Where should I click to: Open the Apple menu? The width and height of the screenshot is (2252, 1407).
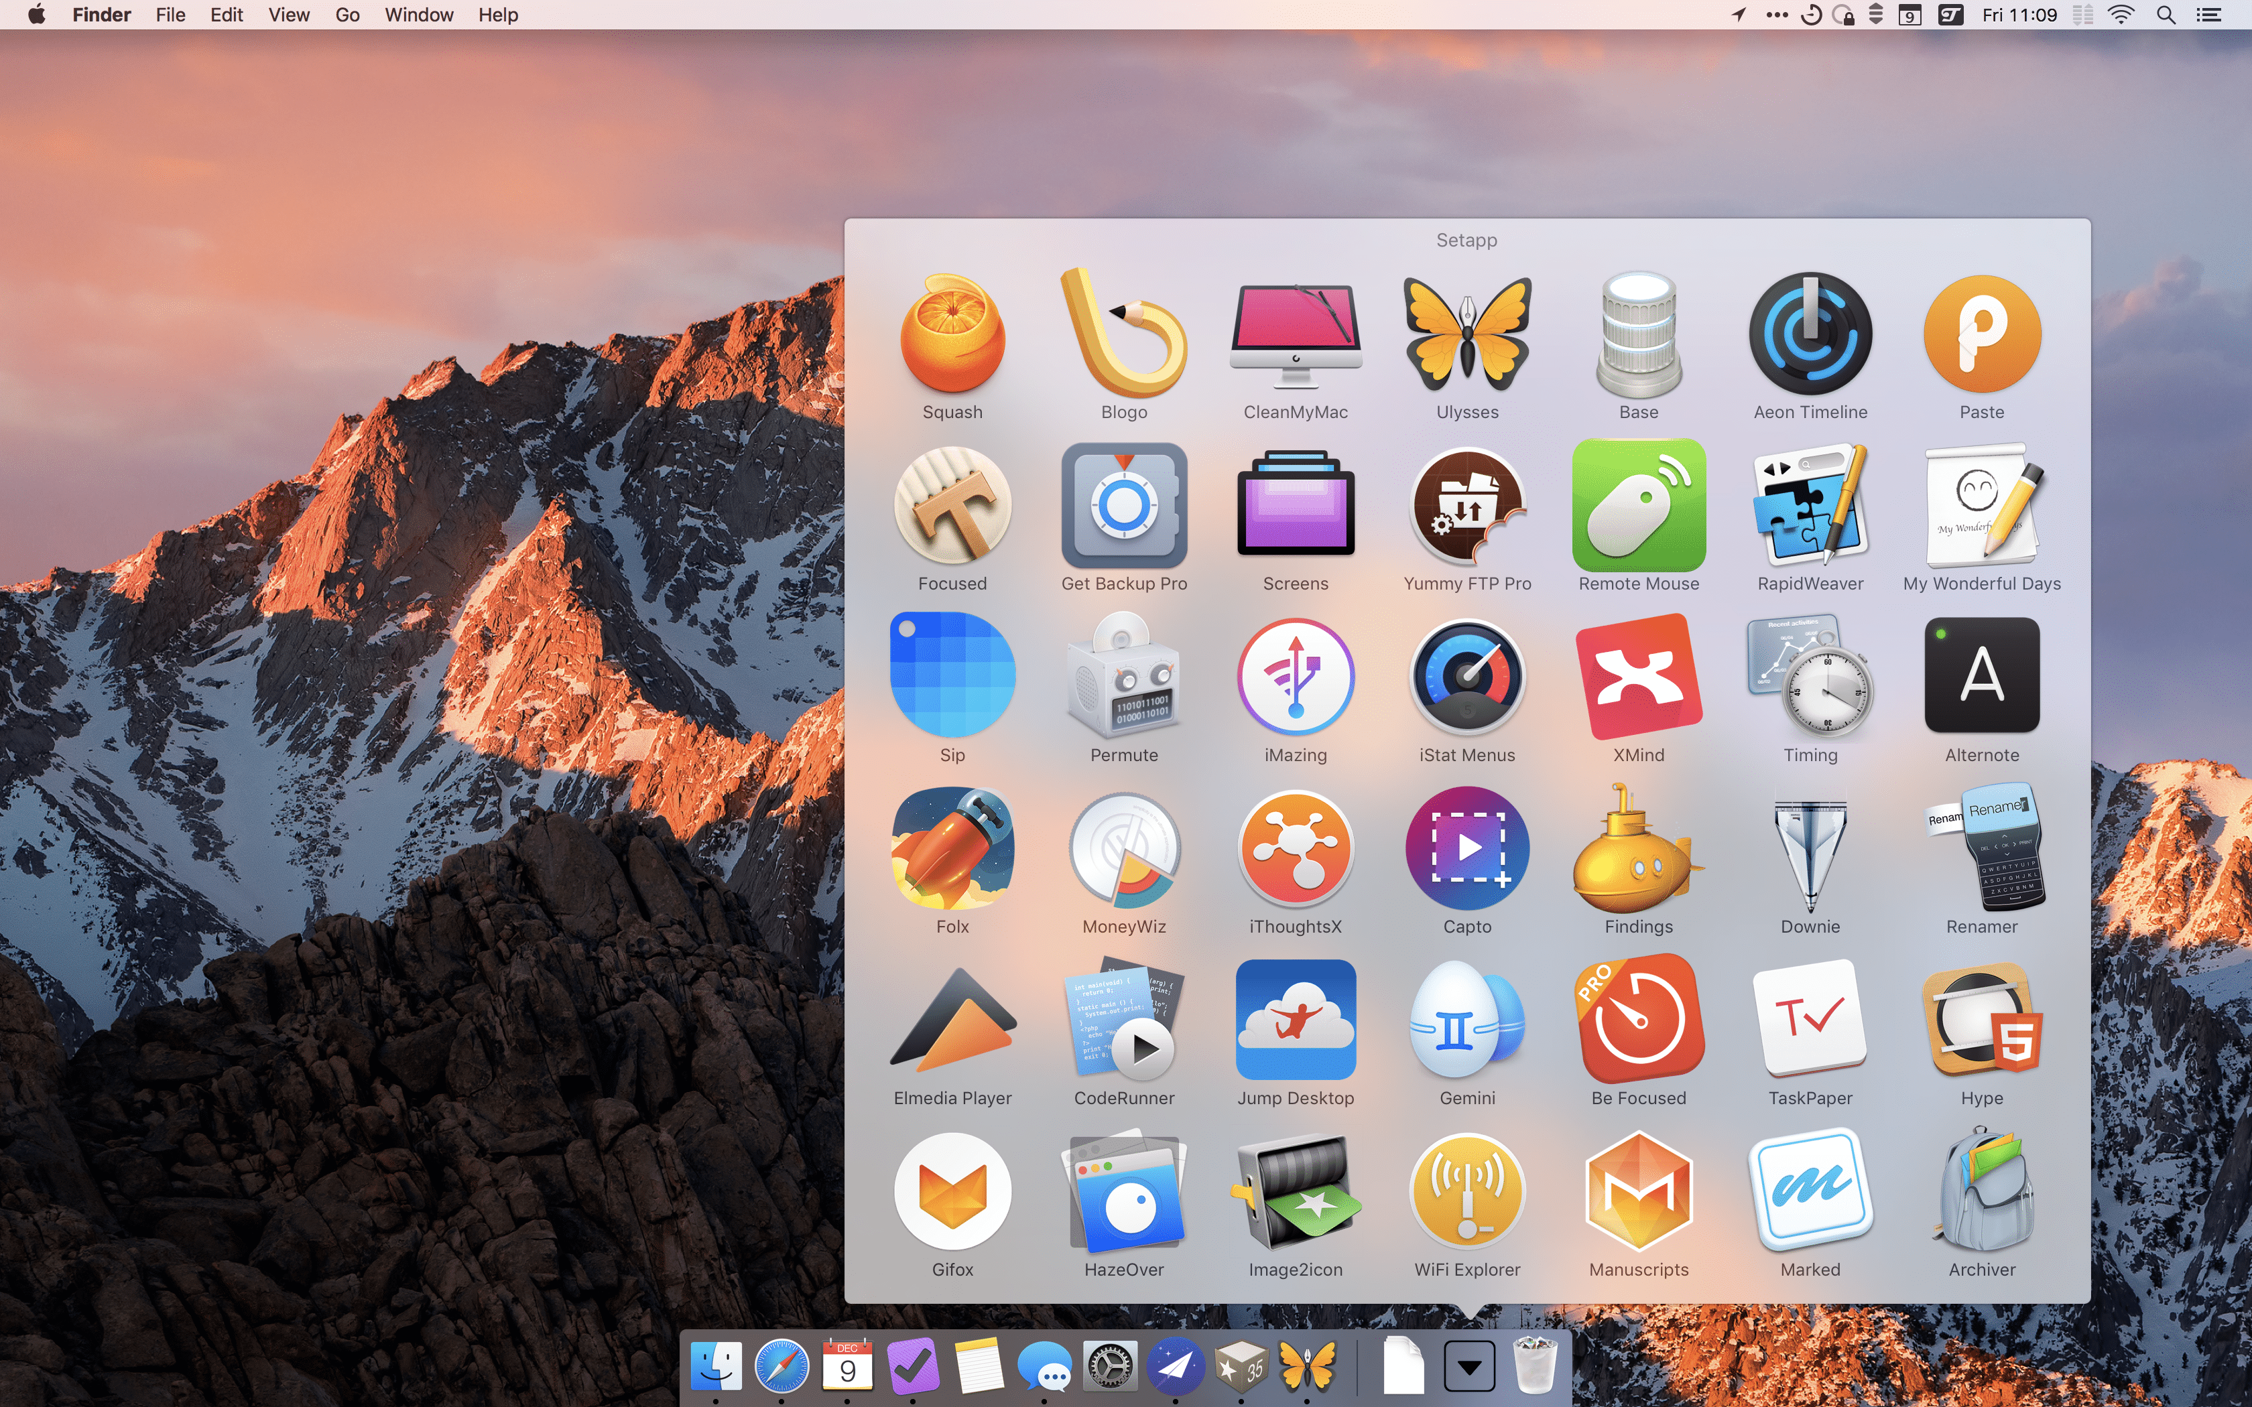tap(36, 15)
